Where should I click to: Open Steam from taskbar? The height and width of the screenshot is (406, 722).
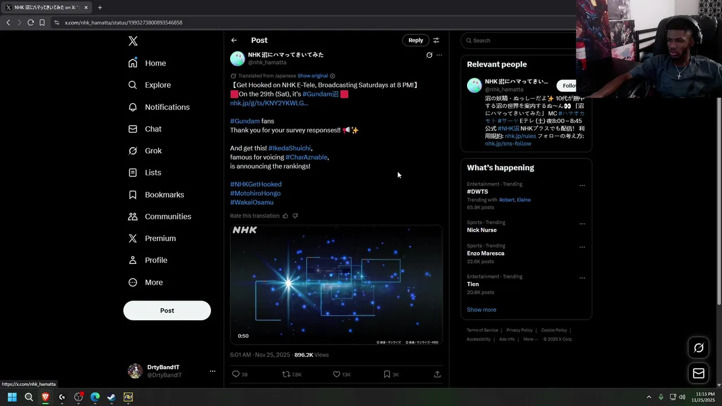(112, 397)
